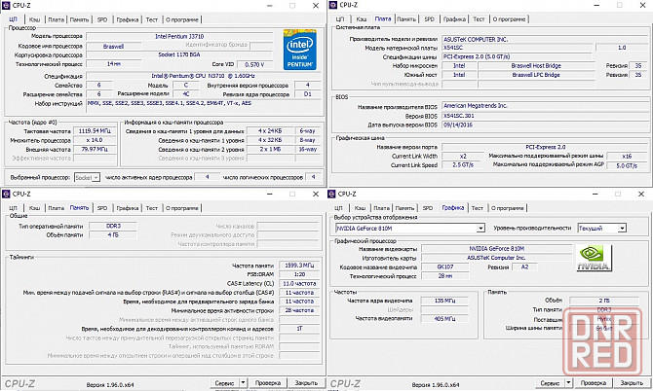The height and width of the screenshot is (391, 653).
Task: Click the Закрыть button in the Память window
Action: coord(306,382)
